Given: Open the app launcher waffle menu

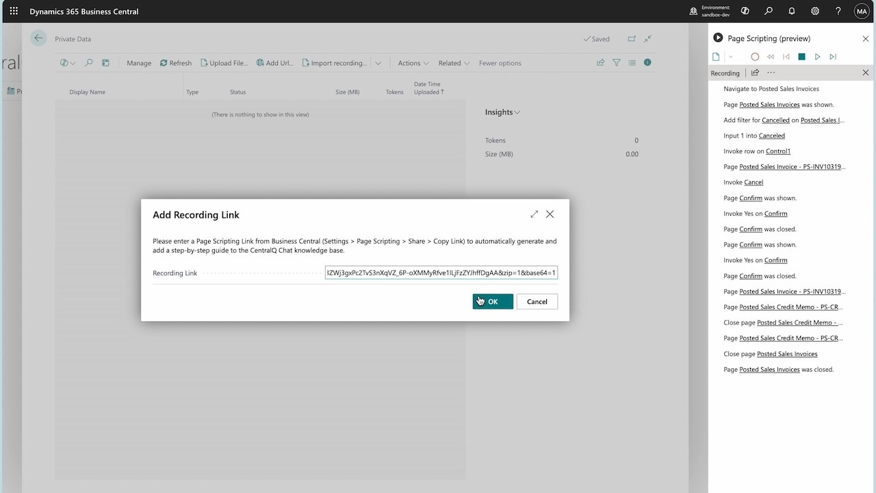Looking at the screenshot, I should (14, 11).
